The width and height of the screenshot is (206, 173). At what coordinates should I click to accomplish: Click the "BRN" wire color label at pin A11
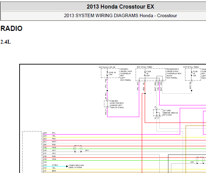54,171
